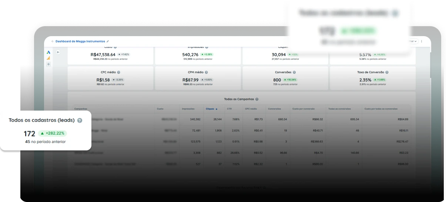Viewport: 446px width, 202px height.
Task: Select the 30,094 clicks value
Action: 279,55
